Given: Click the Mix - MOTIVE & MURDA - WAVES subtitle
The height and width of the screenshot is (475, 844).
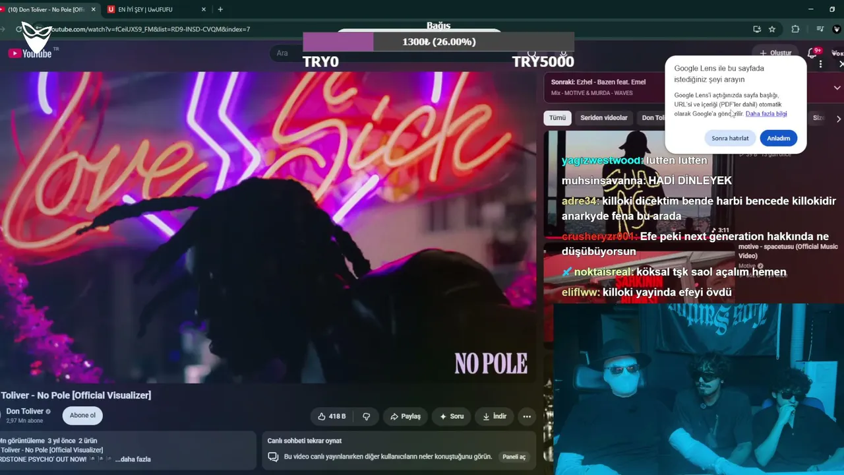Looking at the screenshot, I should click(x=592, y=93).
